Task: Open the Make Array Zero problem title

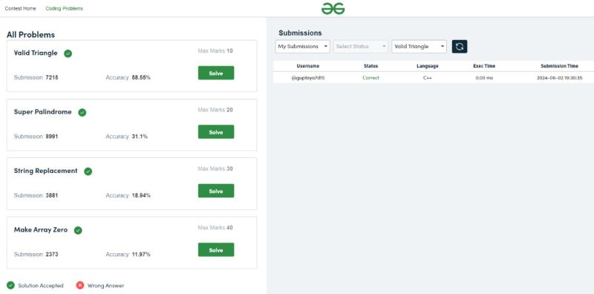Action: [41, 229]
